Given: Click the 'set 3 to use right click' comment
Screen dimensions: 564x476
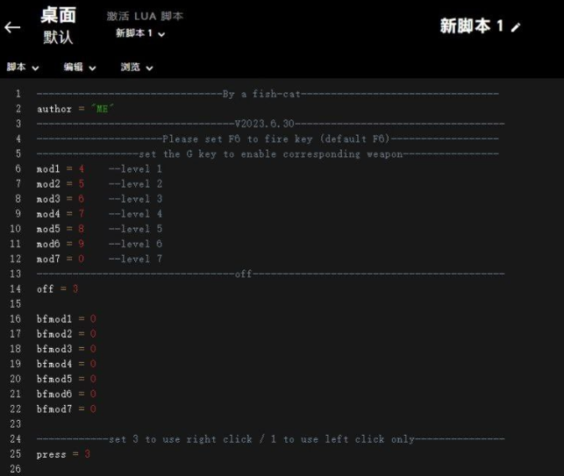Looking at the screenshot, I should pyautogui.click(x=270, y=439).
